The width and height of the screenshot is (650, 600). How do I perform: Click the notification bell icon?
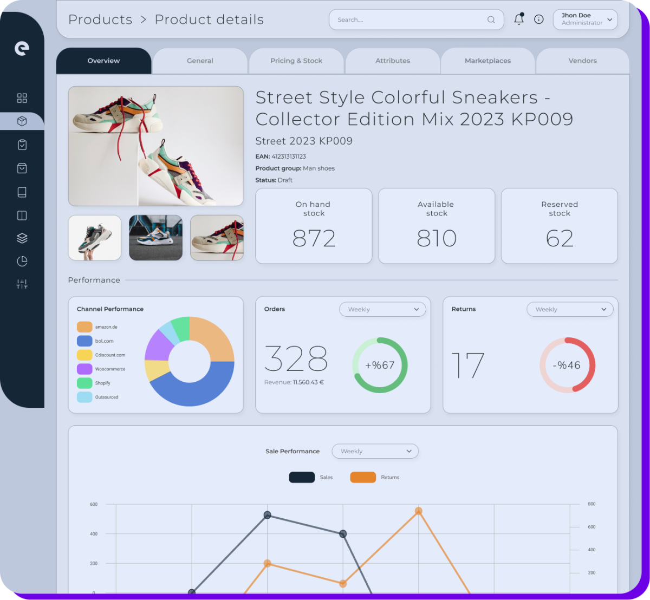click(x=518, y=19)
